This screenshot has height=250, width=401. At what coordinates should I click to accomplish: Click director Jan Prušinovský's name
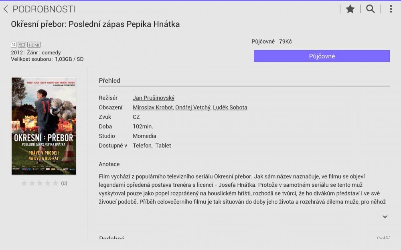pos(154,98)
